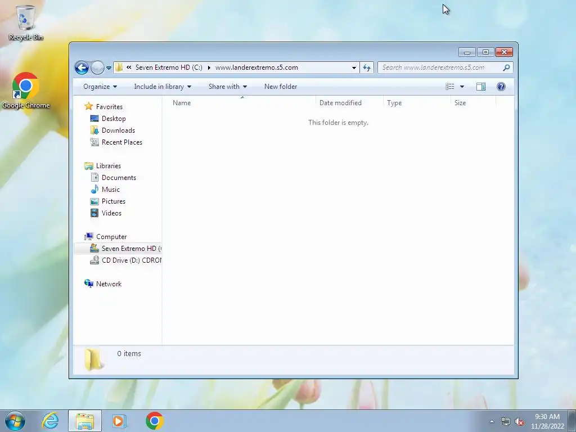Expand breadcrumb arrow after Seven Extremo HD (C:)

209,67
